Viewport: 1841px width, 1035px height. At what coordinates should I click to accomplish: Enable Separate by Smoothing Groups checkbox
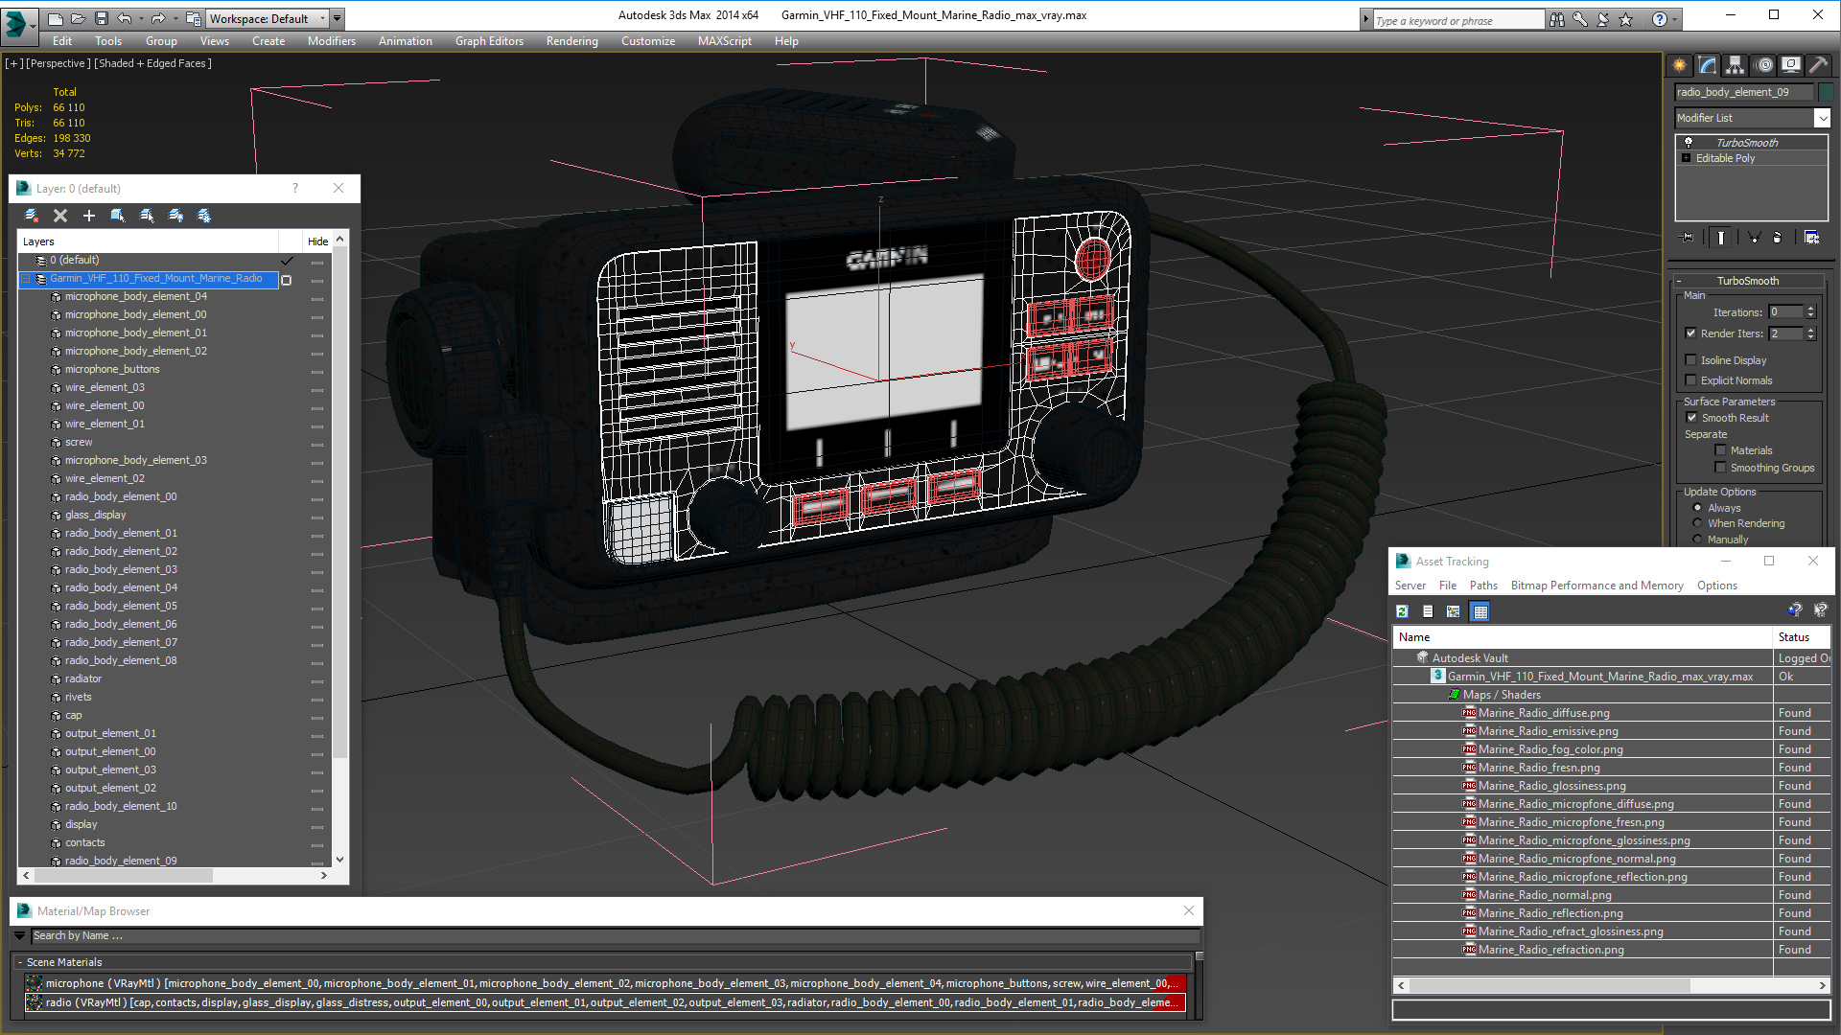click(x=1720, y=468)
